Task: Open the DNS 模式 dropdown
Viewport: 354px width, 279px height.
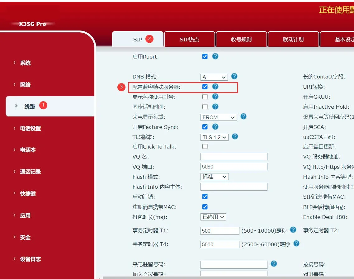Action: point(214,77)
